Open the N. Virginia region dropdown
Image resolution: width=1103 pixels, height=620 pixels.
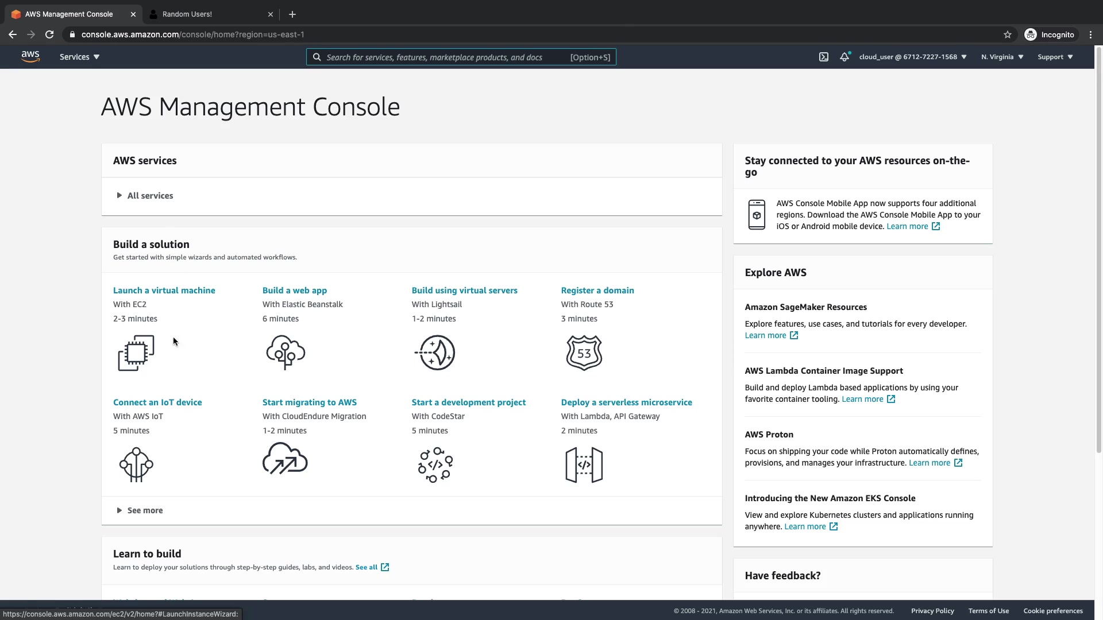click(1002, 57)
